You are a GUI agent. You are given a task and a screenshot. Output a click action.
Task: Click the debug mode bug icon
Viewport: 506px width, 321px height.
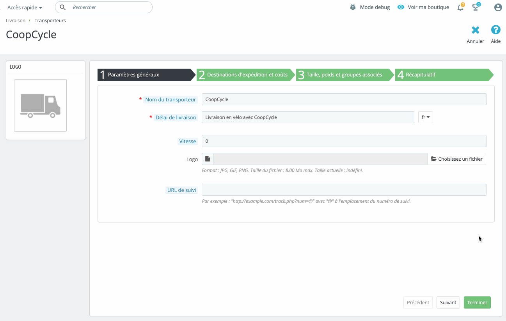click(x=353, y=7)
